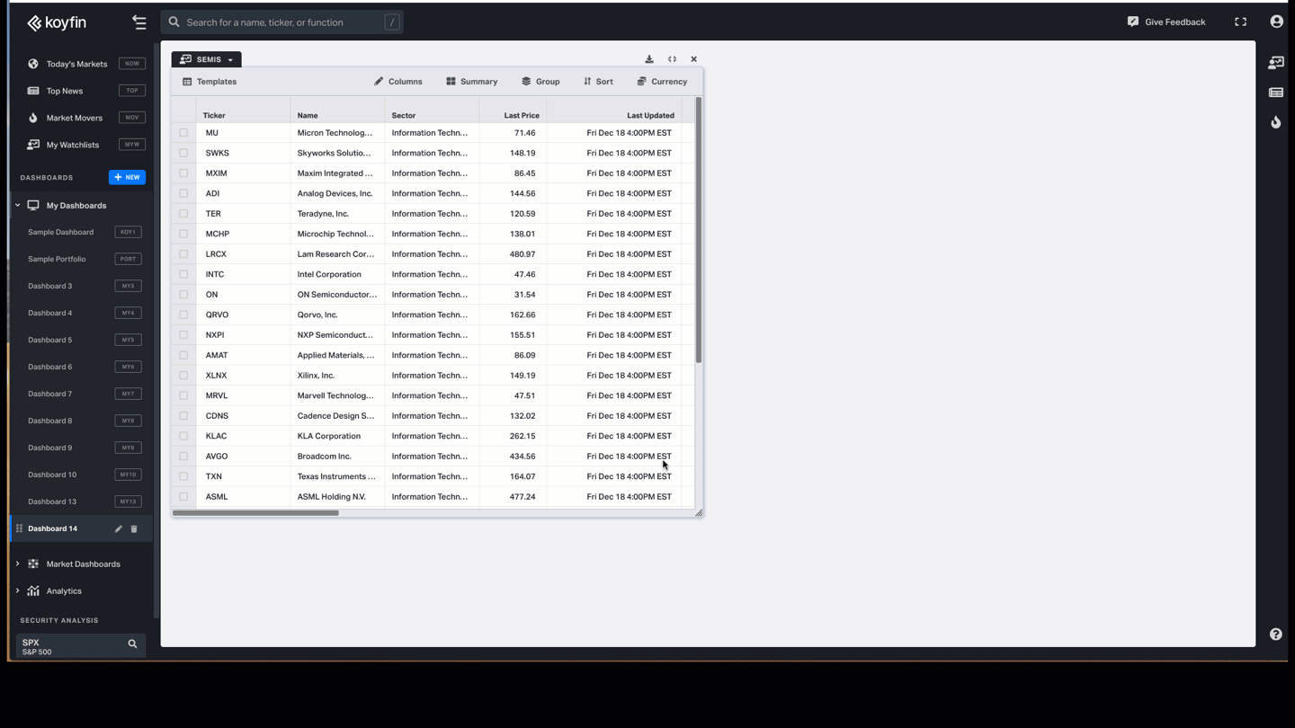The width and height of the screenshot is (1295, 728).
Task: Open the movers flame icon on right rail
Action: point(1275,122)
